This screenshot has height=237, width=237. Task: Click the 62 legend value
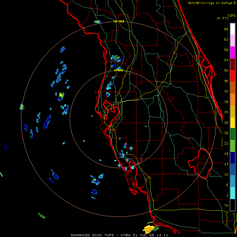[226, 39]
